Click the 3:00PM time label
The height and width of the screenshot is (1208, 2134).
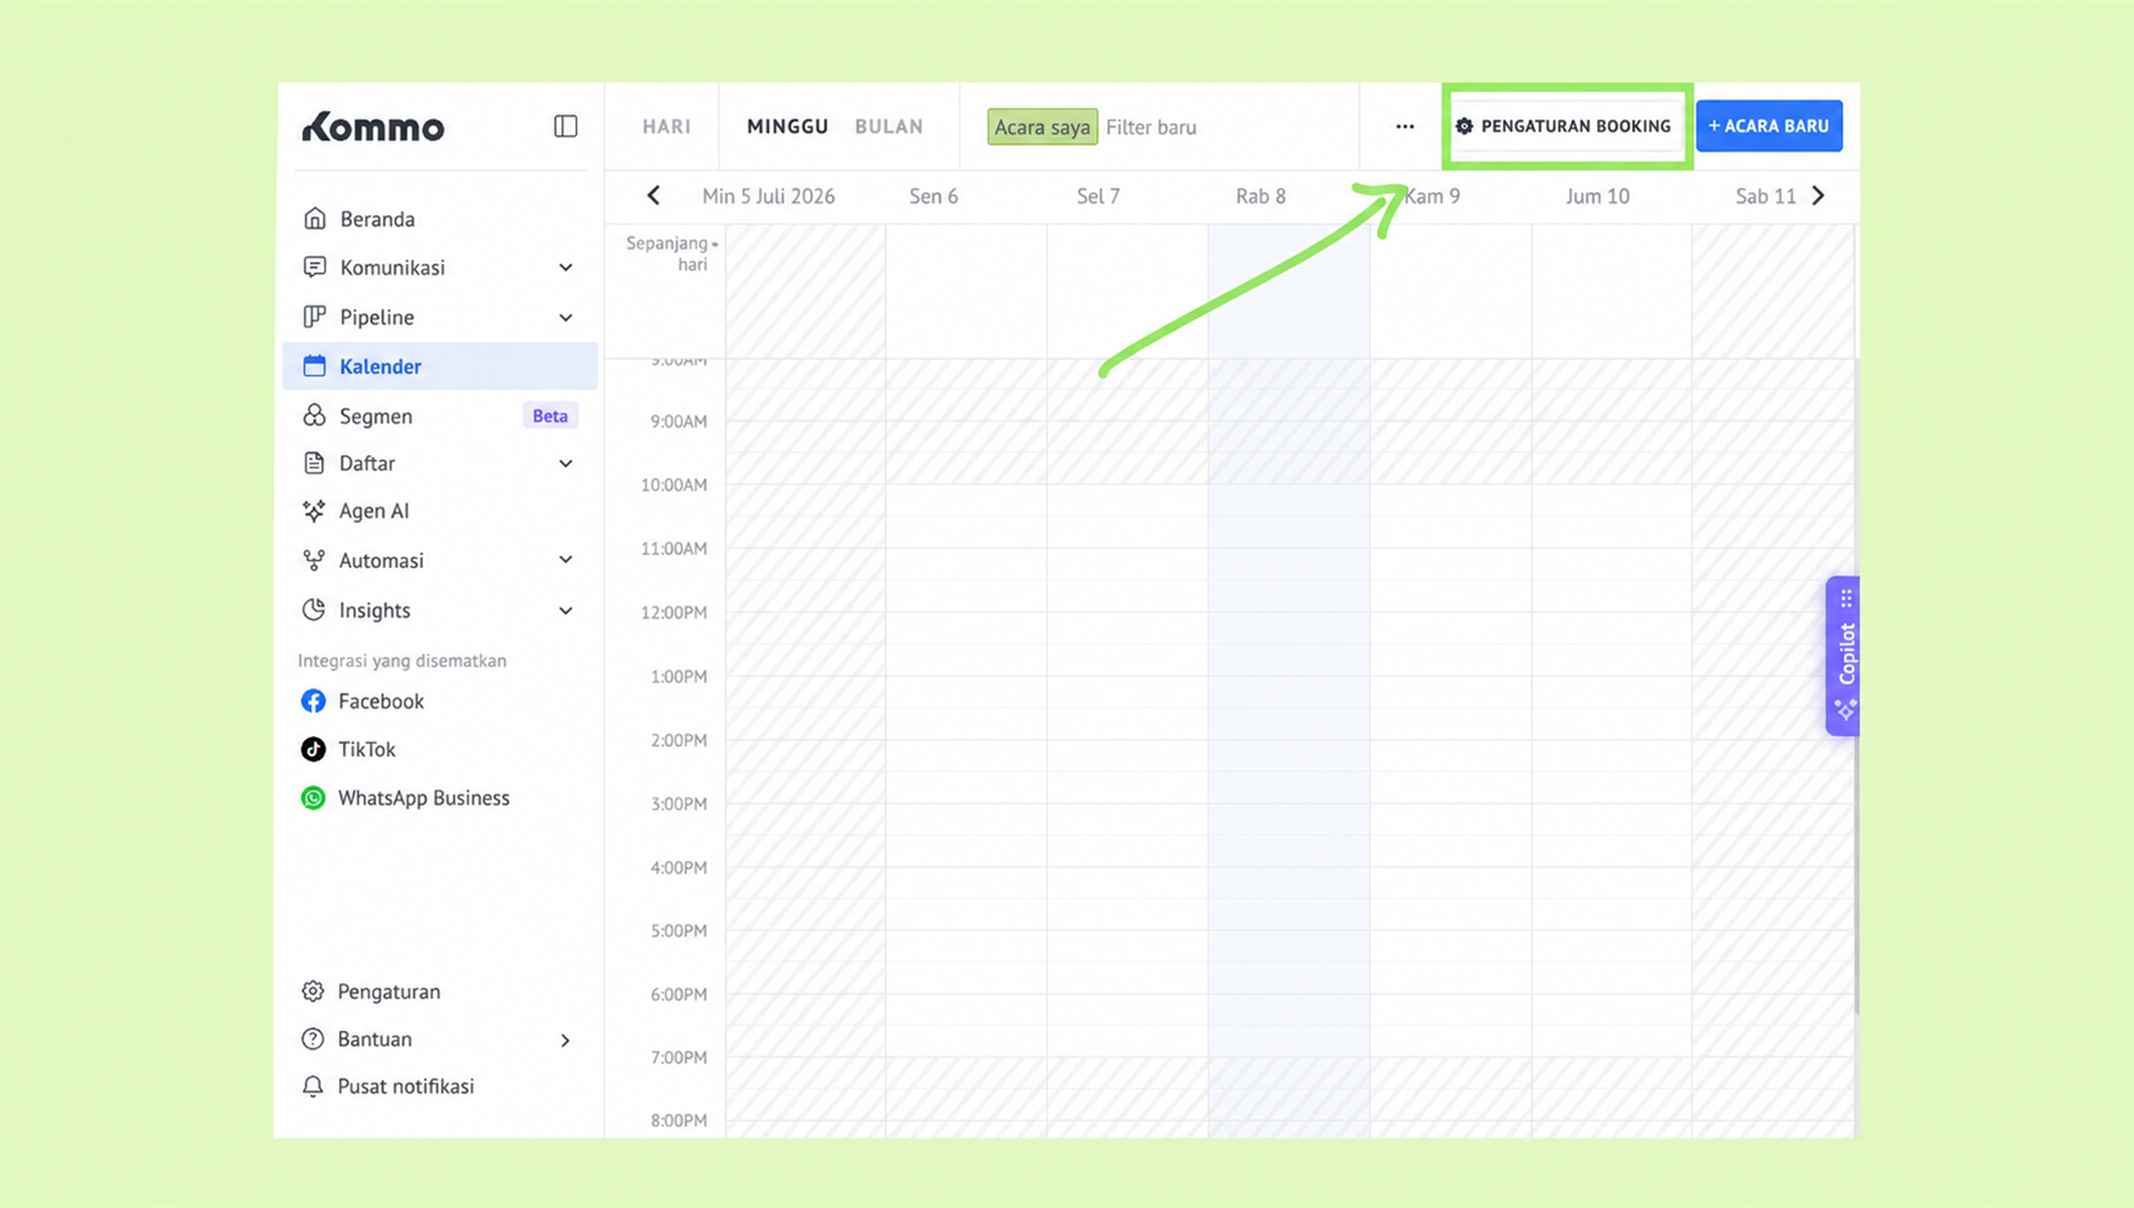click(679, 804)
